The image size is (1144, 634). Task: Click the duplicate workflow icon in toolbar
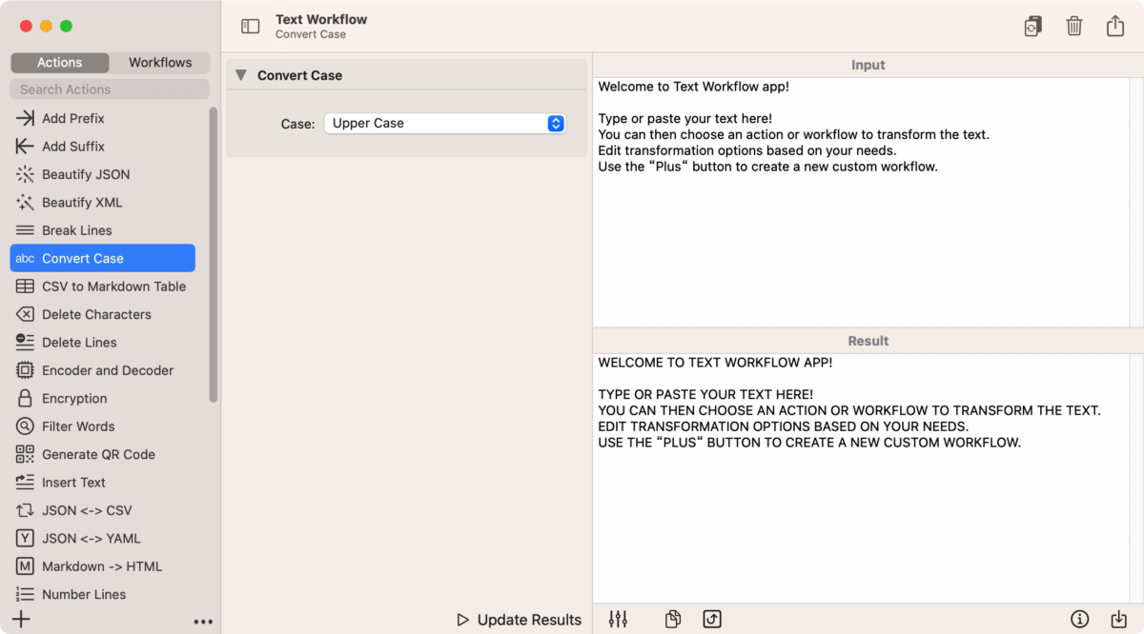tap(1032, 27)
